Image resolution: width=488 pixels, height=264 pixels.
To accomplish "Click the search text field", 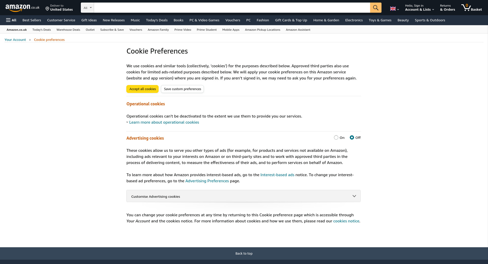I will coord(232,8).
